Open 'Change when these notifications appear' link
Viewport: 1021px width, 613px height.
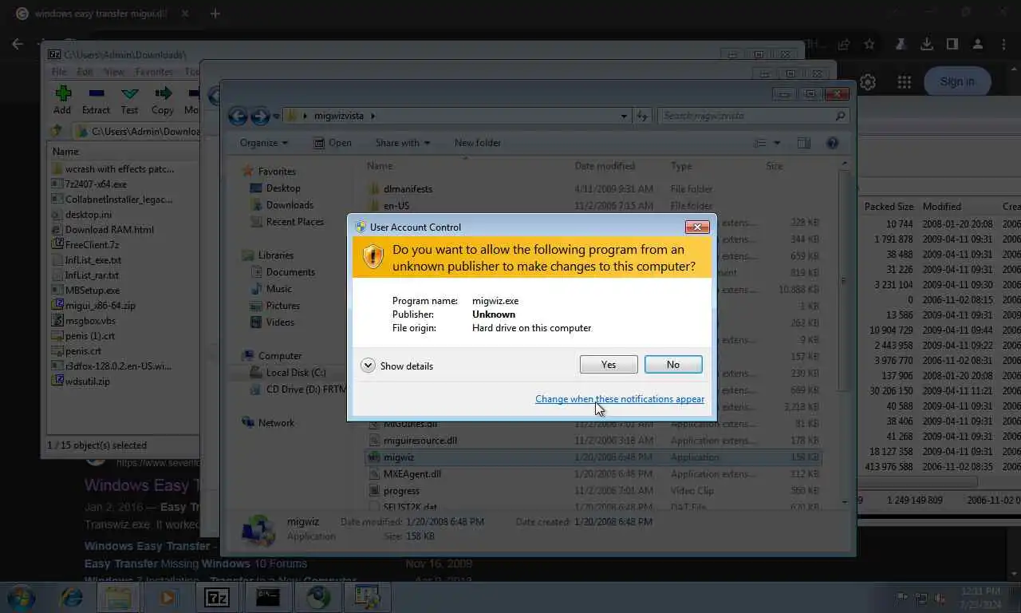[620, 399]
